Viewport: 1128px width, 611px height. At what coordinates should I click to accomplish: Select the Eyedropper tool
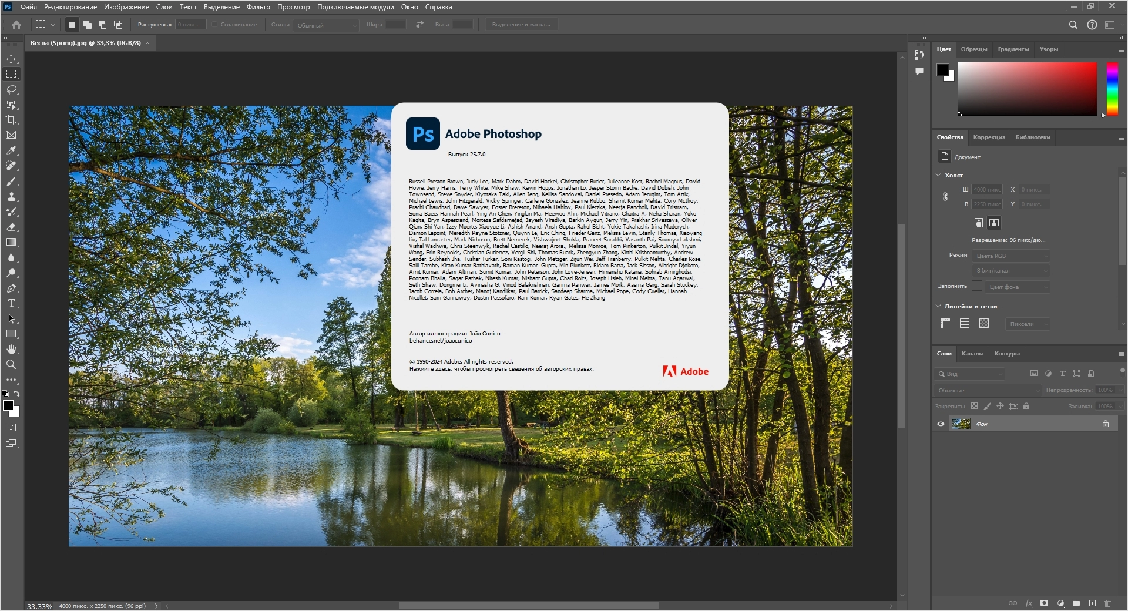(x=11, y=150)
